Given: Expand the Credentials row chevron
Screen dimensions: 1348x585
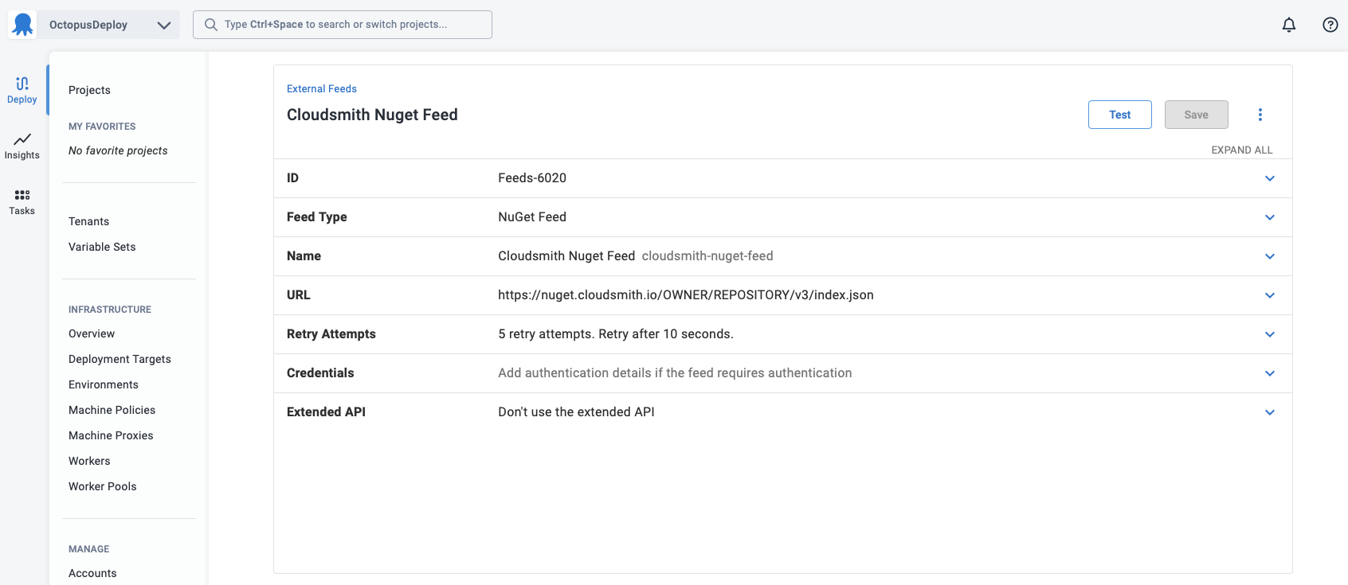Looking at the screenshot, I should coord(1270,373).
